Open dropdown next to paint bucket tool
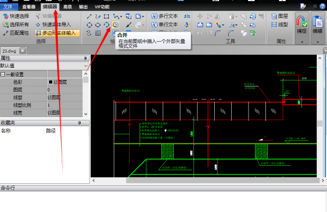Viewport: 327px width, 212px height. (x=223, y=25)
